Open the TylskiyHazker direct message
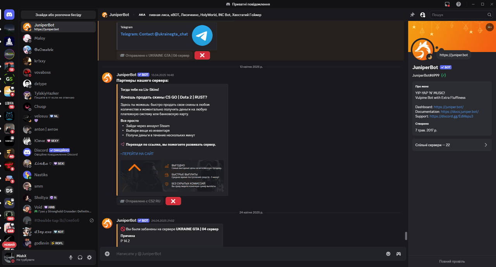This screenshot has height=267, width=496. point(59,95)
